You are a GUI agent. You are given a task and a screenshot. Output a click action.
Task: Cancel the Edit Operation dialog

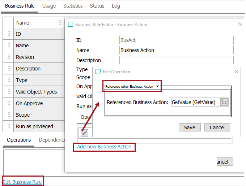tap(217, 127)
